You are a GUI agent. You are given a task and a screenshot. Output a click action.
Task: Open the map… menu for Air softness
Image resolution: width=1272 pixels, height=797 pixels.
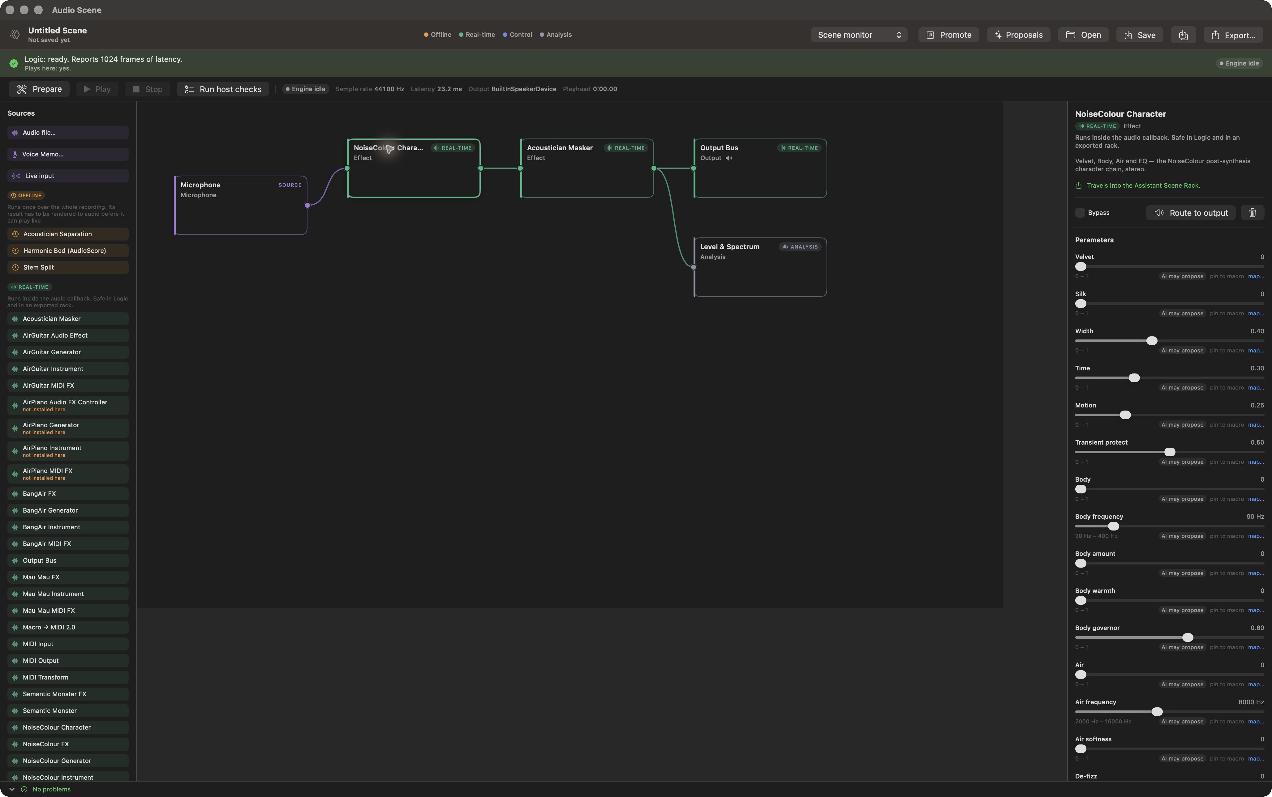1256,759
